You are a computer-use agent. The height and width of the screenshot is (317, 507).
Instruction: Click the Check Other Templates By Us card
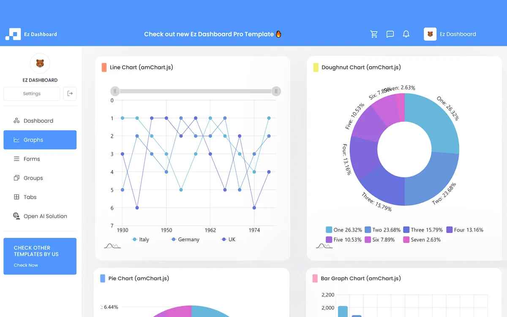point(40,256)
